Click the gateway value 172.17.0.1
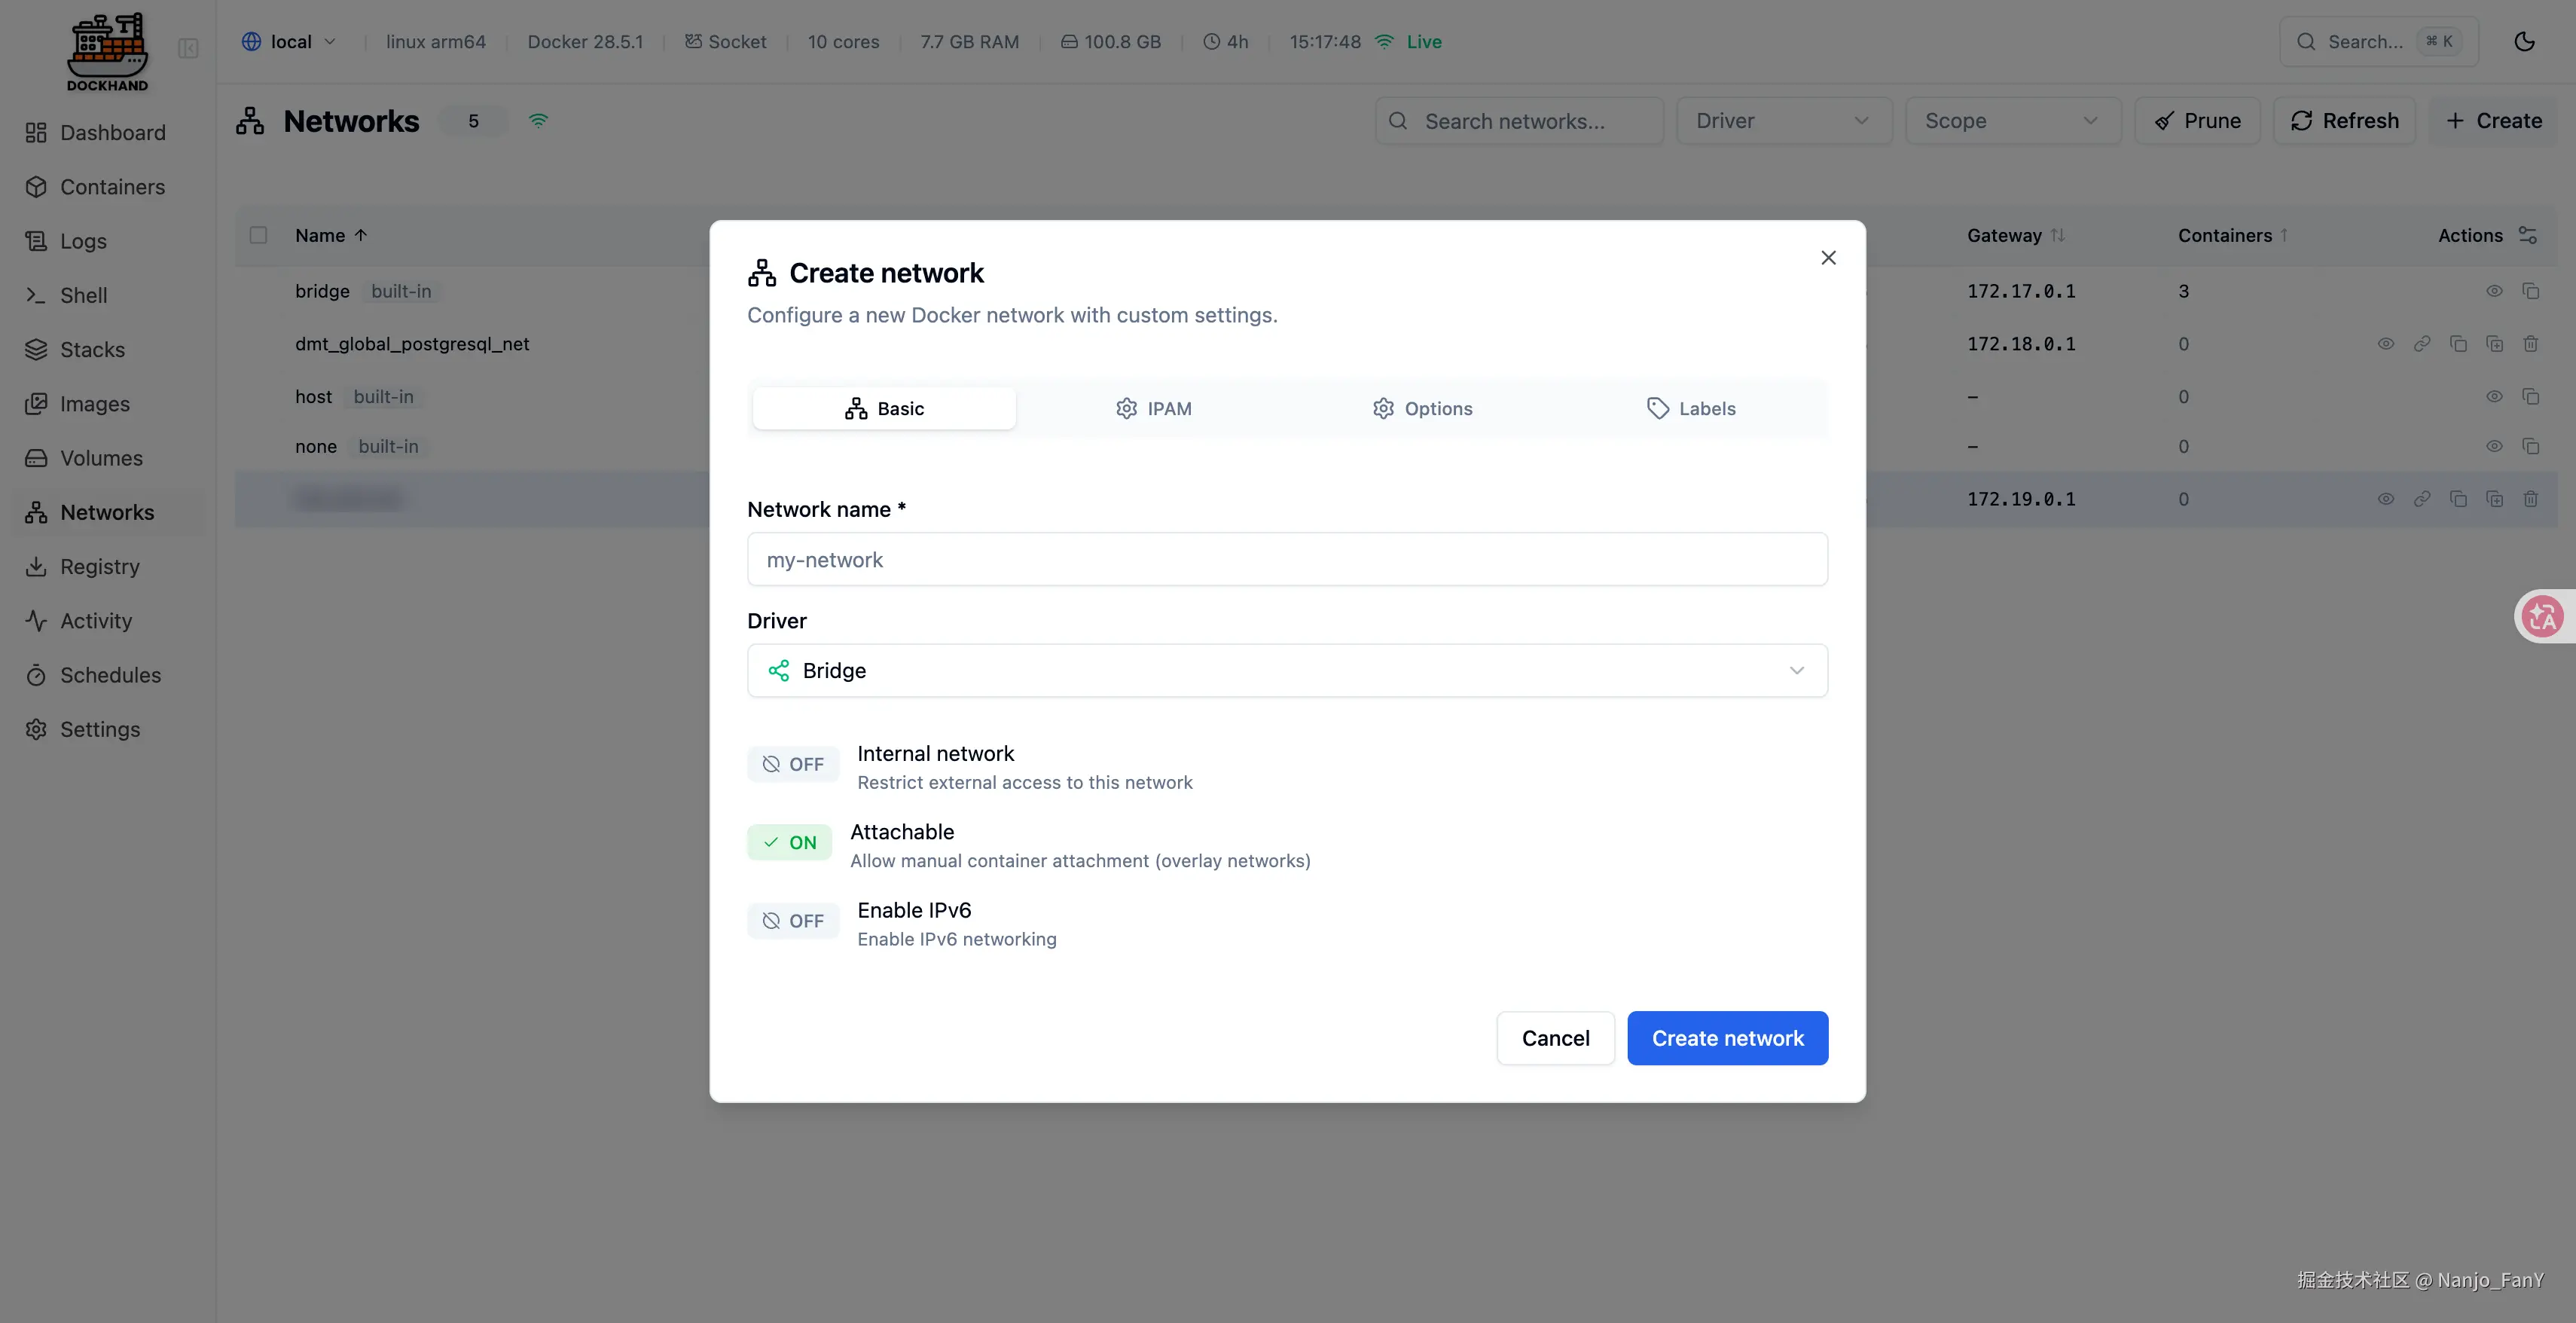Image resolution: width=2576 pixels, height=1323 pixels. click(x=2021, y=291)
